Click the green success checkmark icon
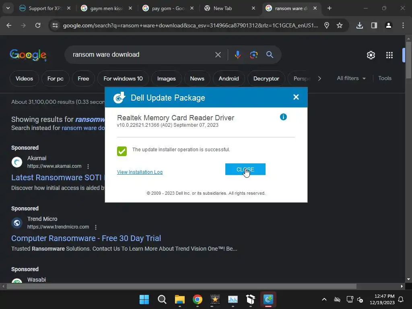 point(122,151)
